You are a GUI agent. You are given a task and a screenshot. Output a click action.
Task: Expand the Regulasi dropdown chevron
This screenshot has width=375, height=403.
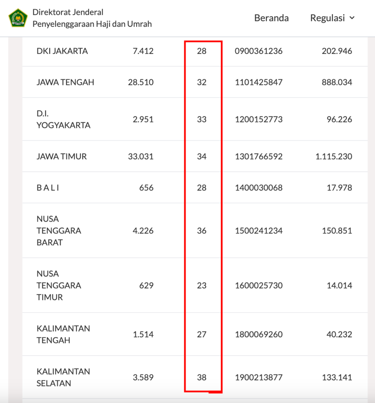coord(352,18)
